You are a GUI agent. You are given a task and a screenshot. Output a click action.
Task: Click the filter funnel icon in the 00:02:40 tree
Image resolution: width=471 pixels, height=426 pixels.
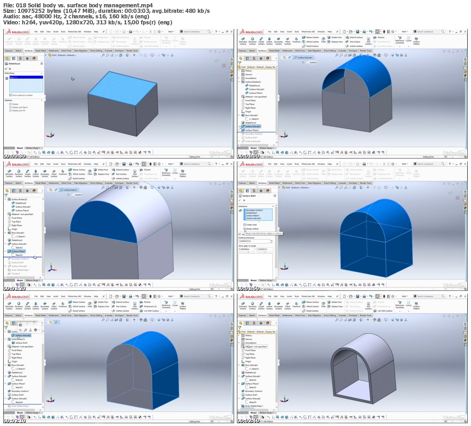[240, 328]
